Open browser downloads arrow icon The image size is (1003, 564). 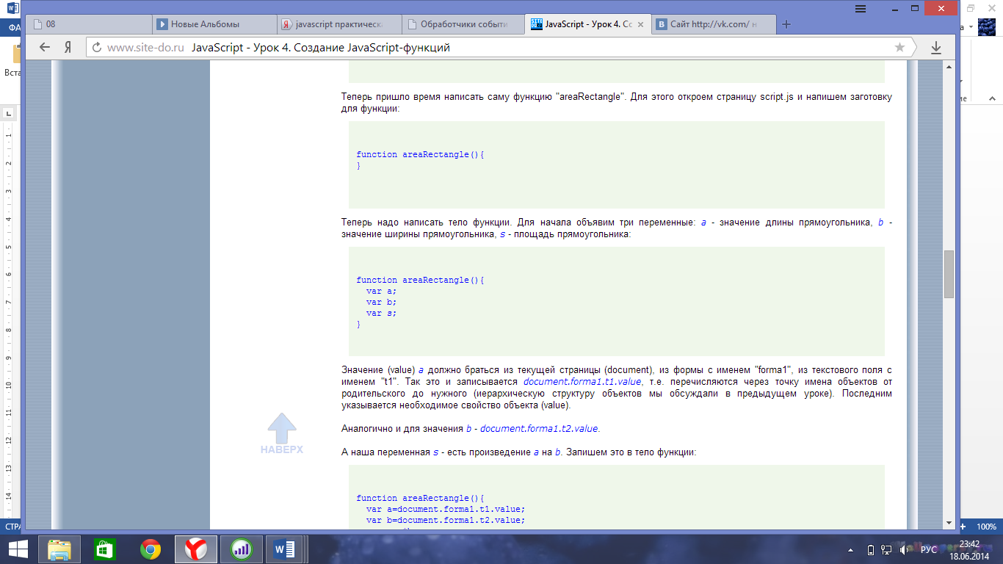click(x=936, y=47)
